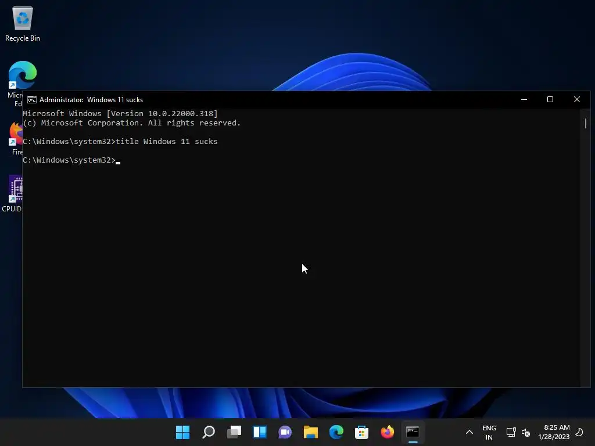The height and width of the screenshot is (446, 595).
Task: Show hidden system tray icons
Action: pyautogui.click(x=469, y=432)
